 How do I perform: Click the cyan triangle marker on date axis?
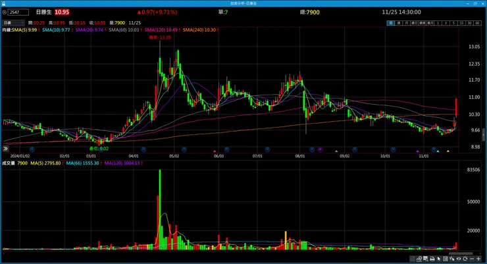(438, 151)
